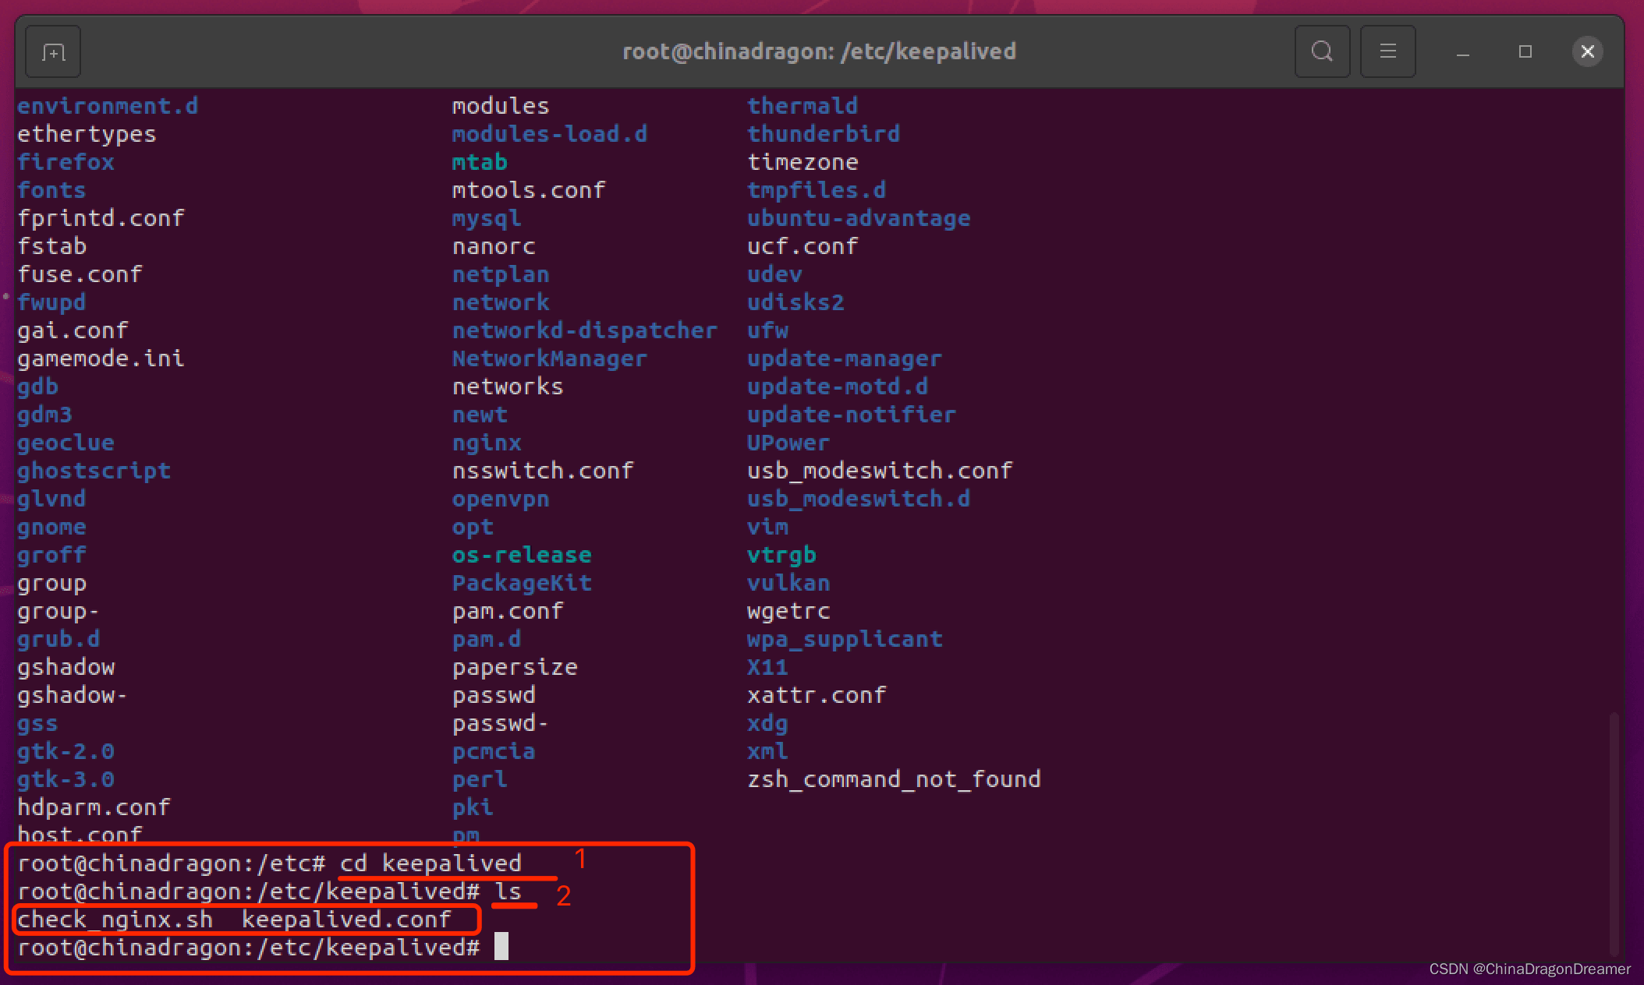This screenshot has height=985, width=1644.
Task: Click the environment.d directory entry
Action: tap(108, 106)
